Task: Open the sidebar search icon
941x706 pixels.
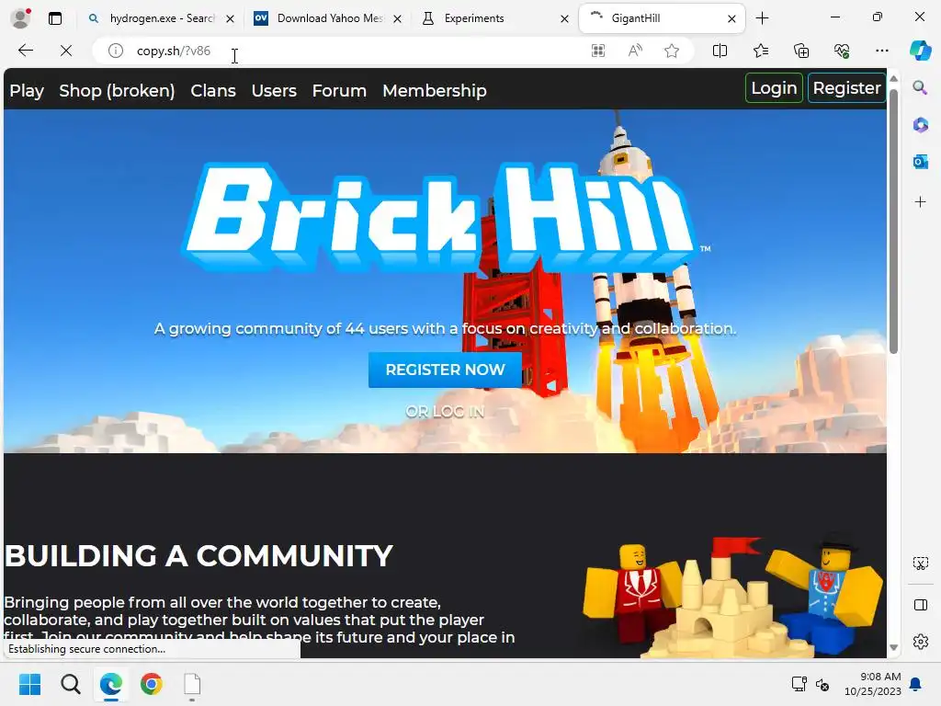Action: coord(920,87)
